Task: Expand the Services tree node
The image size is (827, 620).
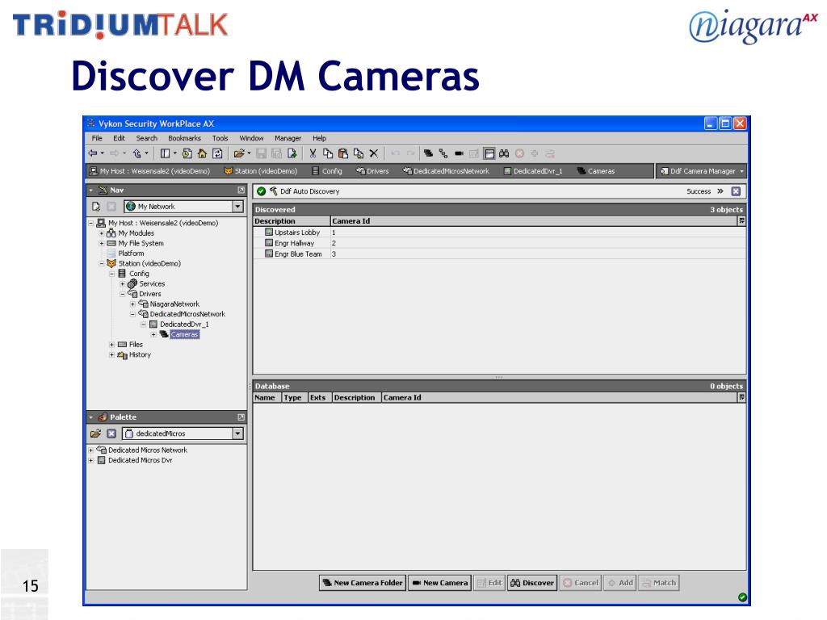Action: coord(123,283)
